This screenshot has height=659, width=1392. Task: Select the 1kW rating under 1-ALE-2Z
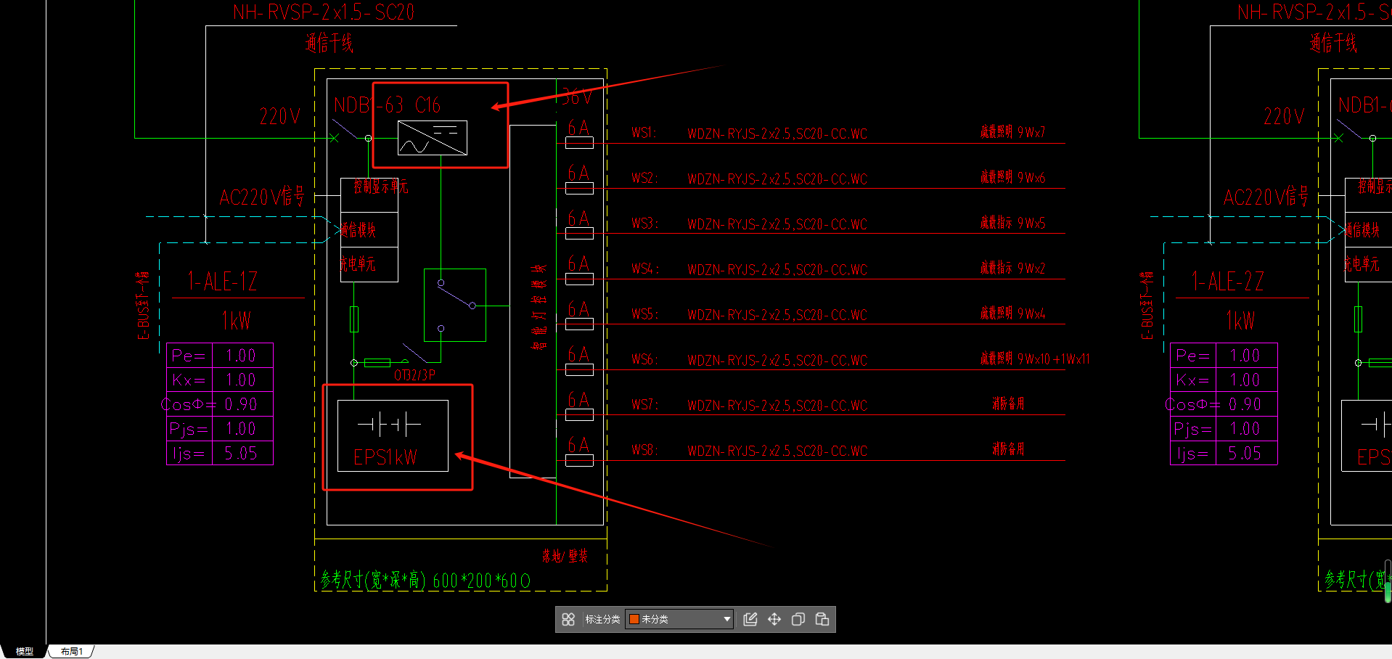1240,321
